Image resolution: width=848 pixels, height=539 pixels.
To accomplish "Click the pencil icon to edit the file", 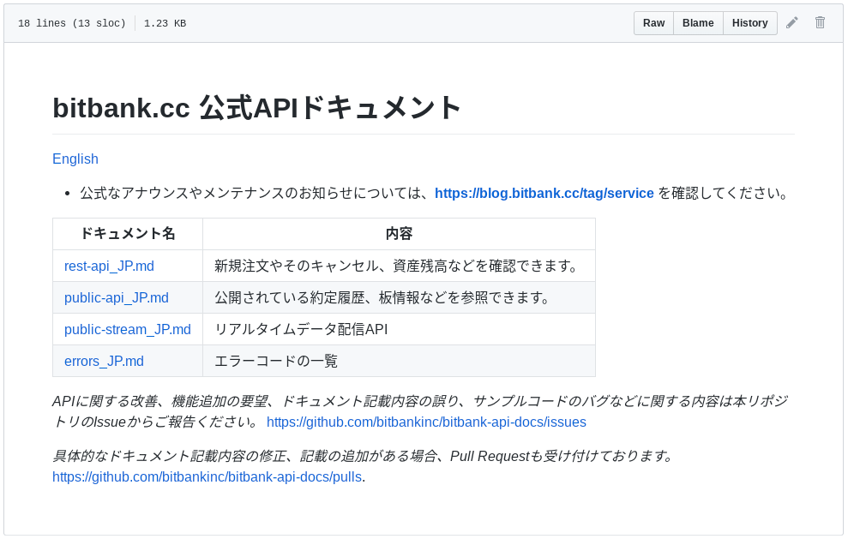I will click(x=791, y=22).
